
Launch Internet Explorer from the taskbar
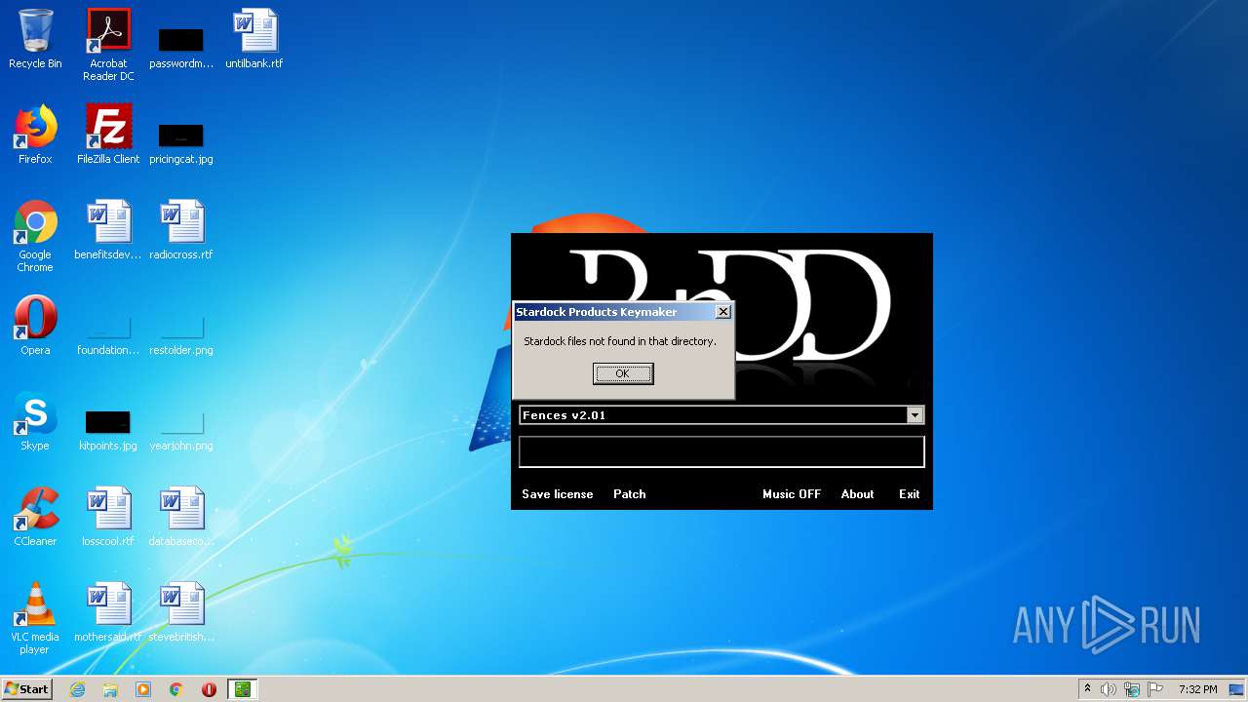[x=77, y=689]
